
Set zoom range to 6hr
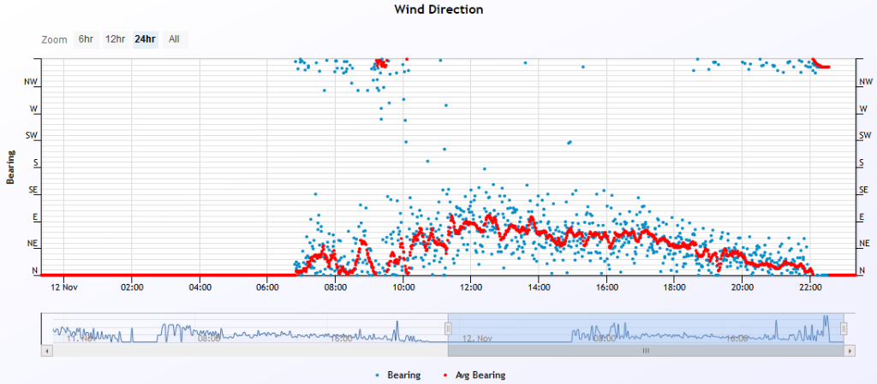(87, 39)
